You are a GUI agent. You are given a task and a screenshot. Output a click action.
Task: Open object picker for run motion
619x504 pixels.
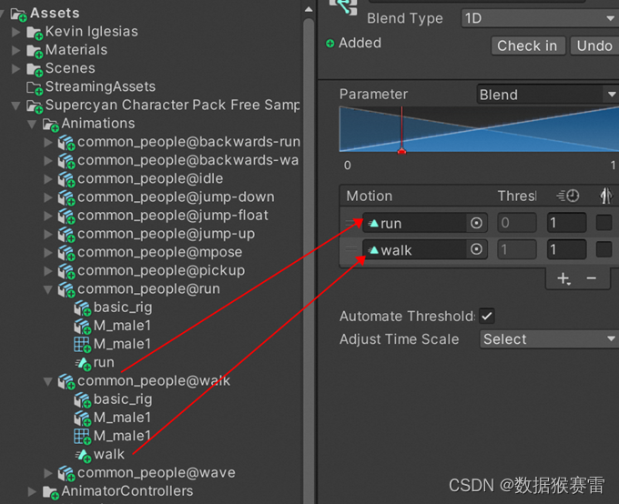click(x=476, y=223)
